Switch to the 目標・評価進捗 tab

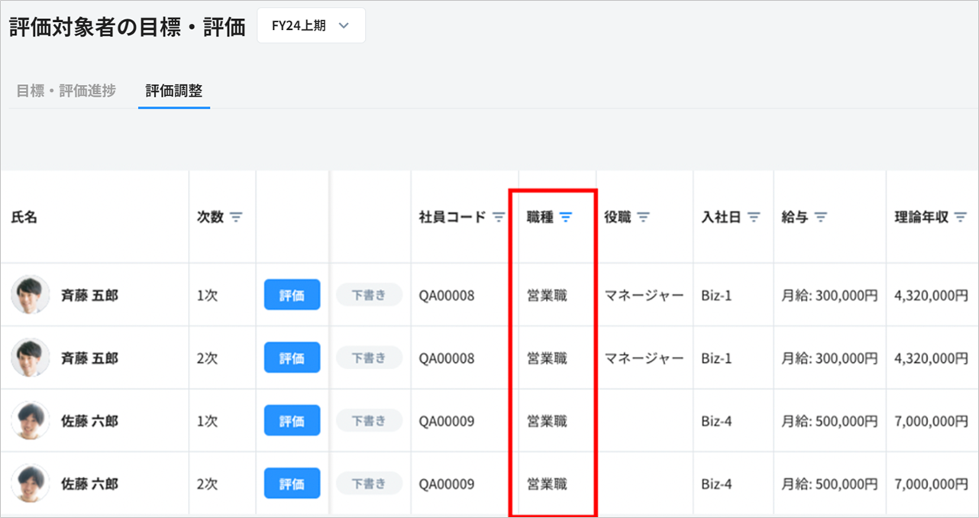[66, 91]
